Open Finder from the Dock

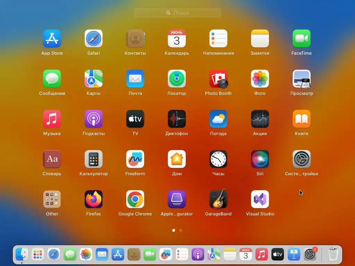click(22, 254)
